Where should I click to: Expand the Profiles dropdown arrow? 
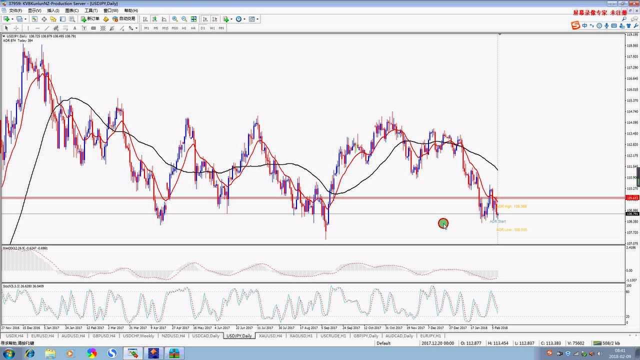(25, 19)
